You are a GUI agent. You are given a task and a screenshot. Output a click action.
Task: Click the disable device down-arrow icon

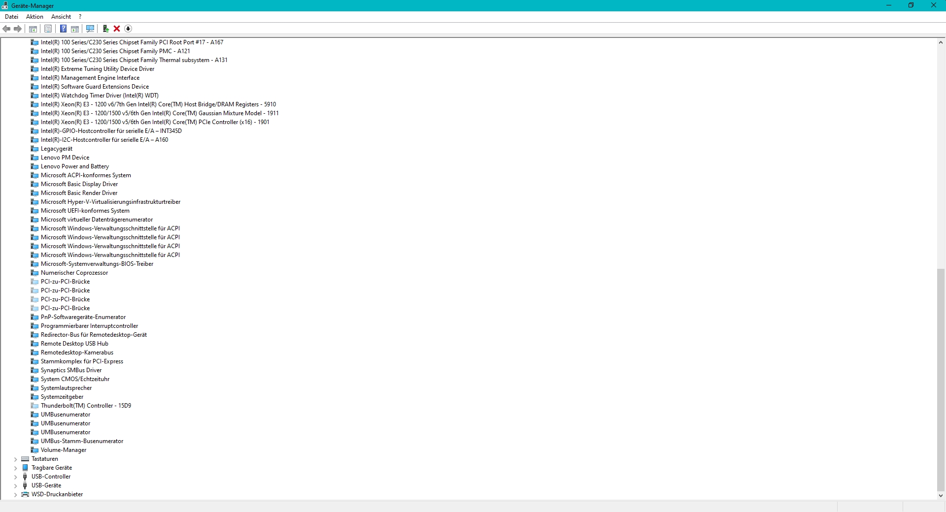[128, 29]
